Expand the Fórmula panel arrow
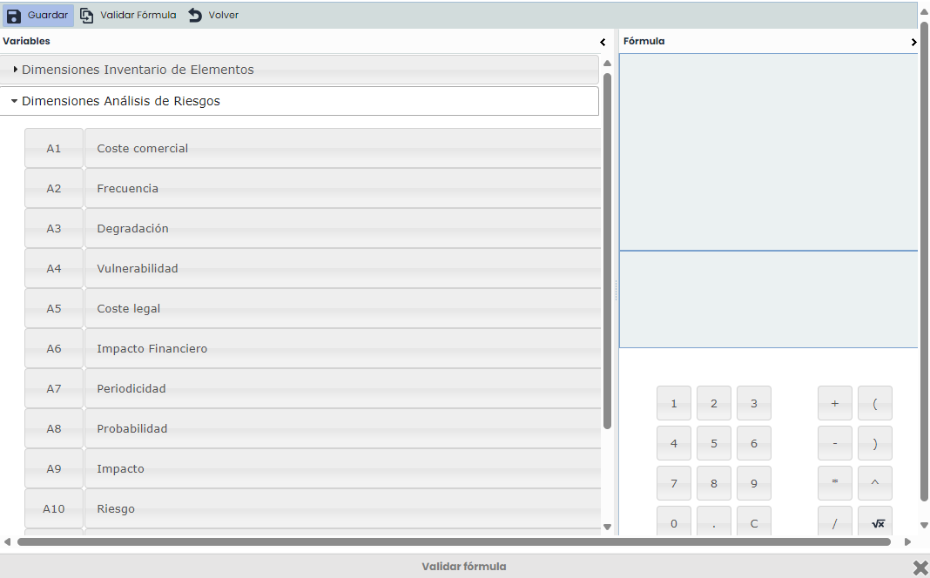Viewport: 930px width, 578px height. [913, 42]
